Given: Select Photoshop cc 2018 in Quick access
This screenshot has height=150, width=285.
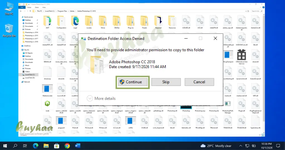Looking at the screenshot, I should [x=31, y=42].
